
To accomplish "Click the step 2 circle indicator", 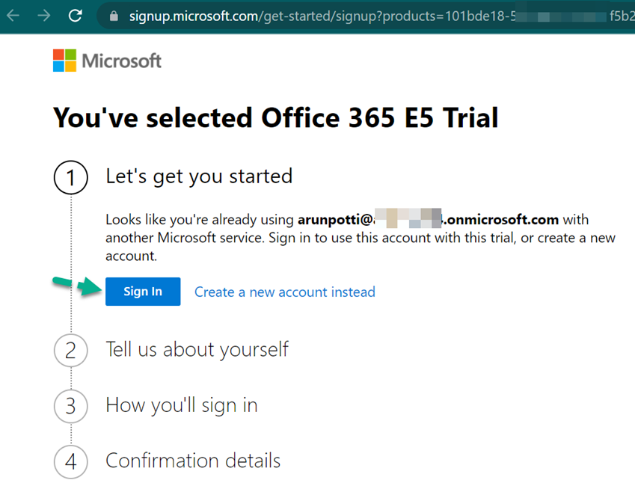I will coord(71,350).
